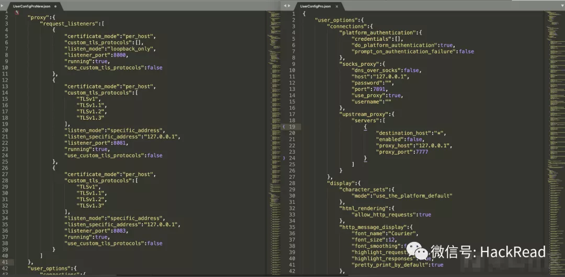565x277 pixels.
Task: Click the listener_port value 8083
Action: (121, 231)
